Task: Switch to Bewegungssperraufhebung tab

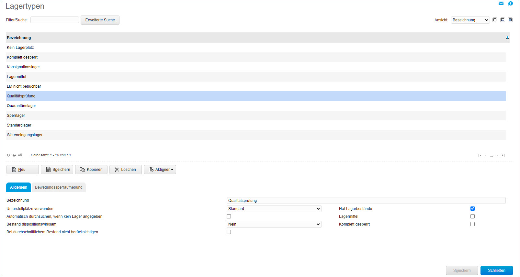Action: pos(59,187)
